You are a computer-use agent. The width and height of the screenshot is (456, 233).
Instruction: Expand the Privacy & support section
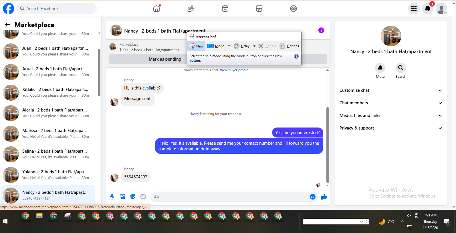pyautogui.click(x=391, y=128)
